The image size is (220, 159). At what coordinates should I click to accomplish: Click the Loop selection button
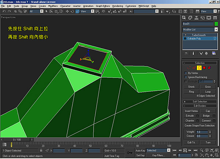click(208, 92)
